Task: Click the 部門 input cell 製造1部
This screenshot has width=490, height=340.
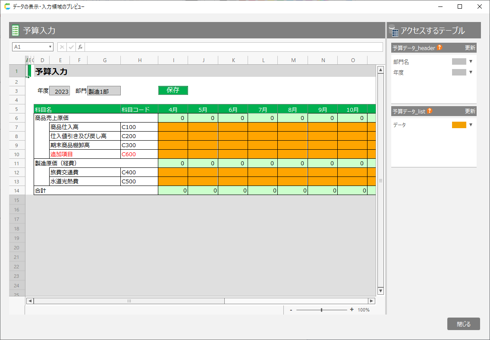Action: tap(104, 91)
